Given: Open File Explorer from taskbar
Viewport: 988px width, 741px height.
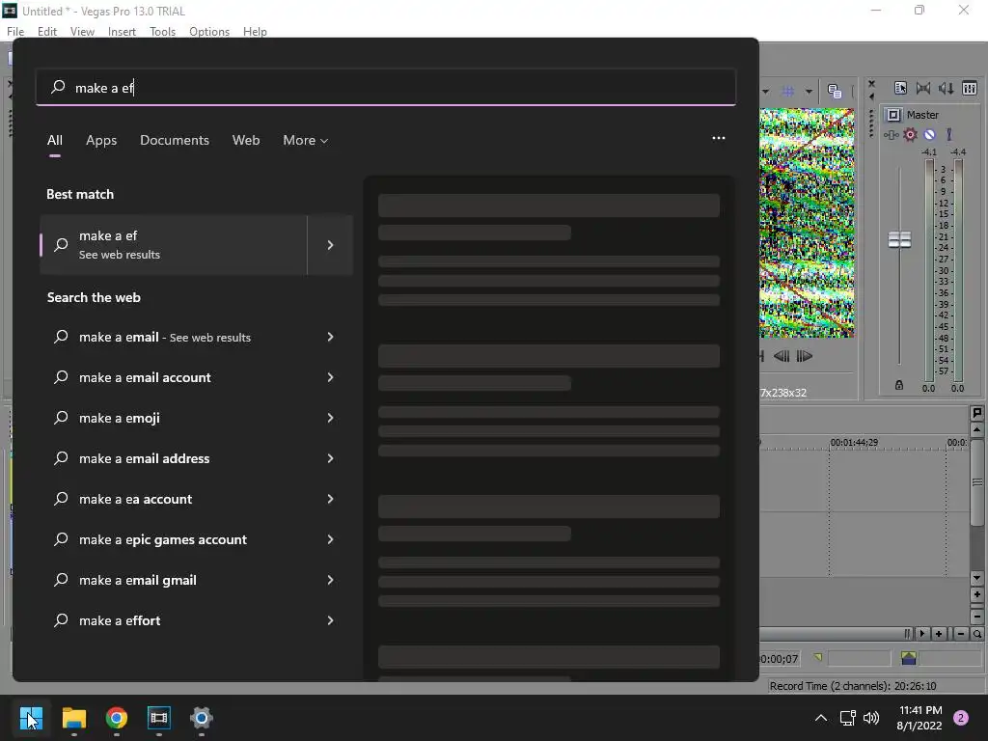Looking at the screenshot, I should [x=73, y=718].
